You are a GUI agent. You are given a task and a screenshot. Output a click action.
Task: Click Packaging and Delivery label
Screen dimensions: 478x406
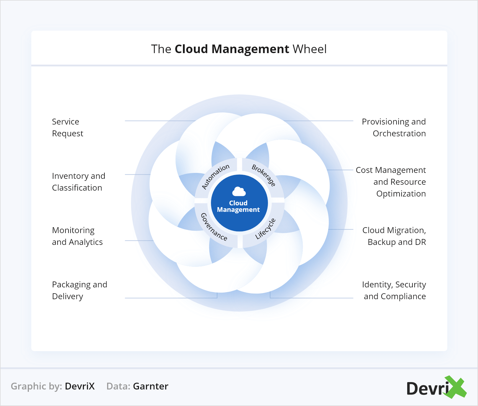[x=79, y=290]
